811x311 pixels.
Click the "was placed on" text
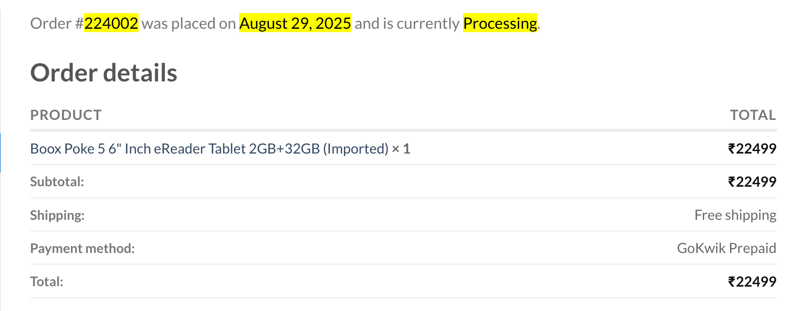click(x=188, y=23)
